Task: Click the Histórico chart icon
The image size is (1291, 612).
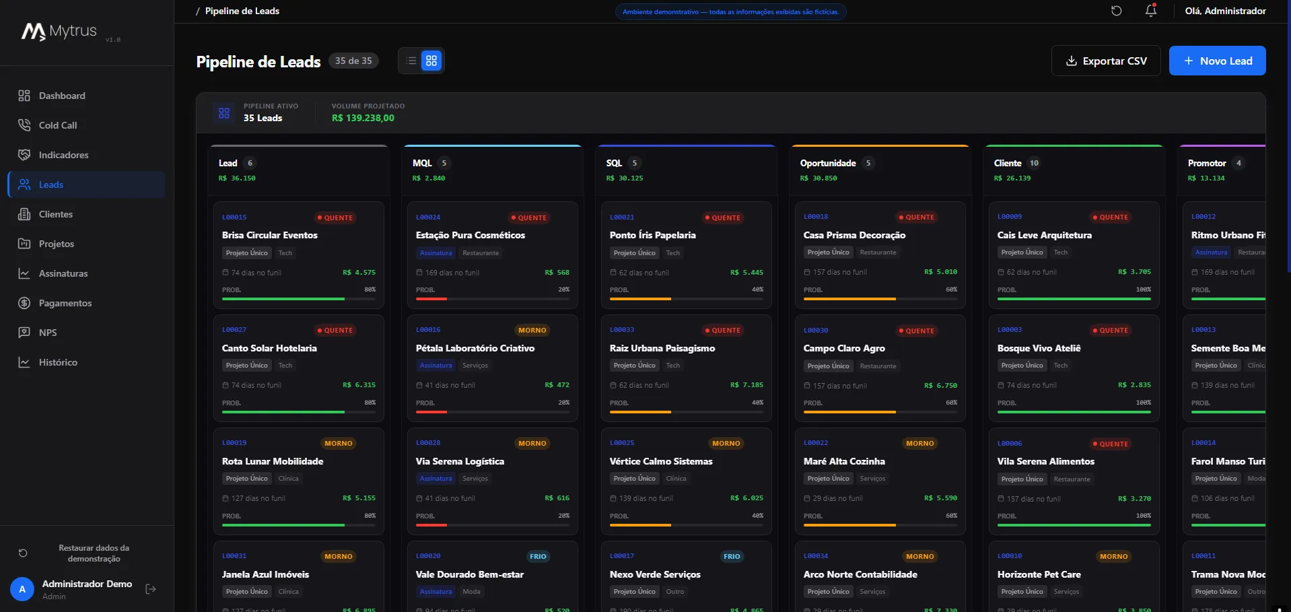Action: (24, 362)
